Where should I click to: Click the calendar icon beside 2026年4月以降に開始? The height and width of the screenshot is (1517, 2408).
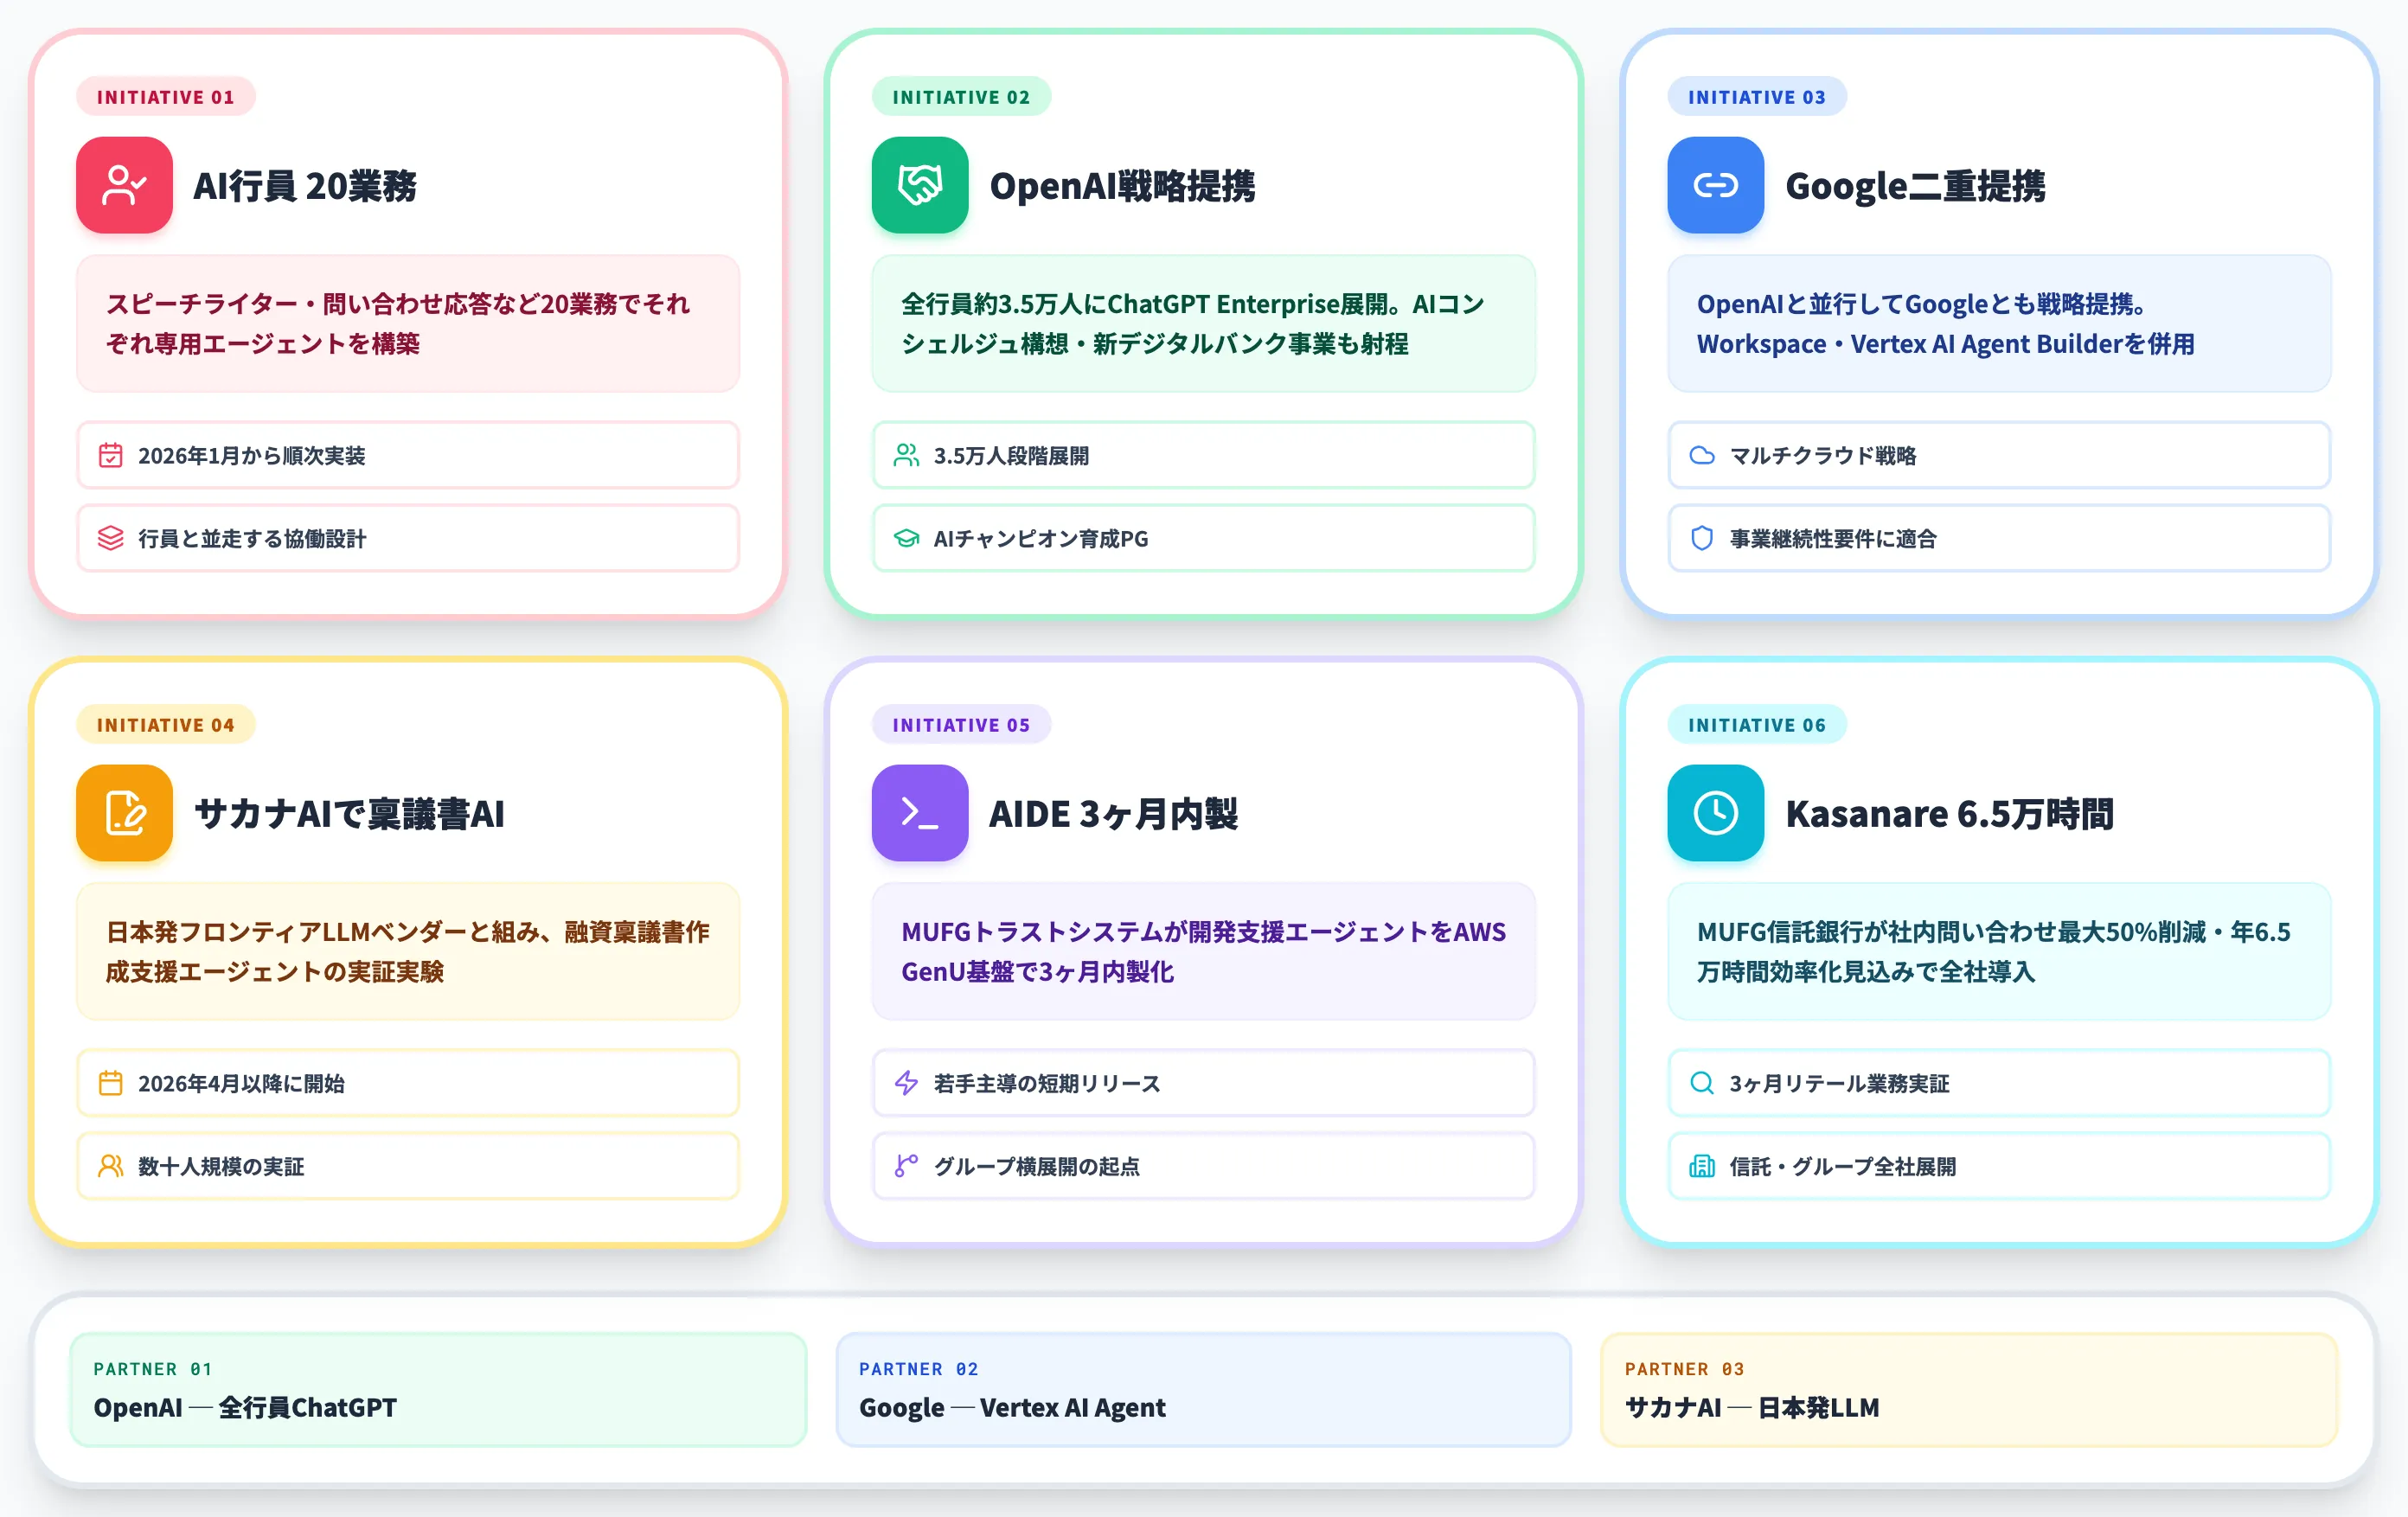coord(111,1083)
